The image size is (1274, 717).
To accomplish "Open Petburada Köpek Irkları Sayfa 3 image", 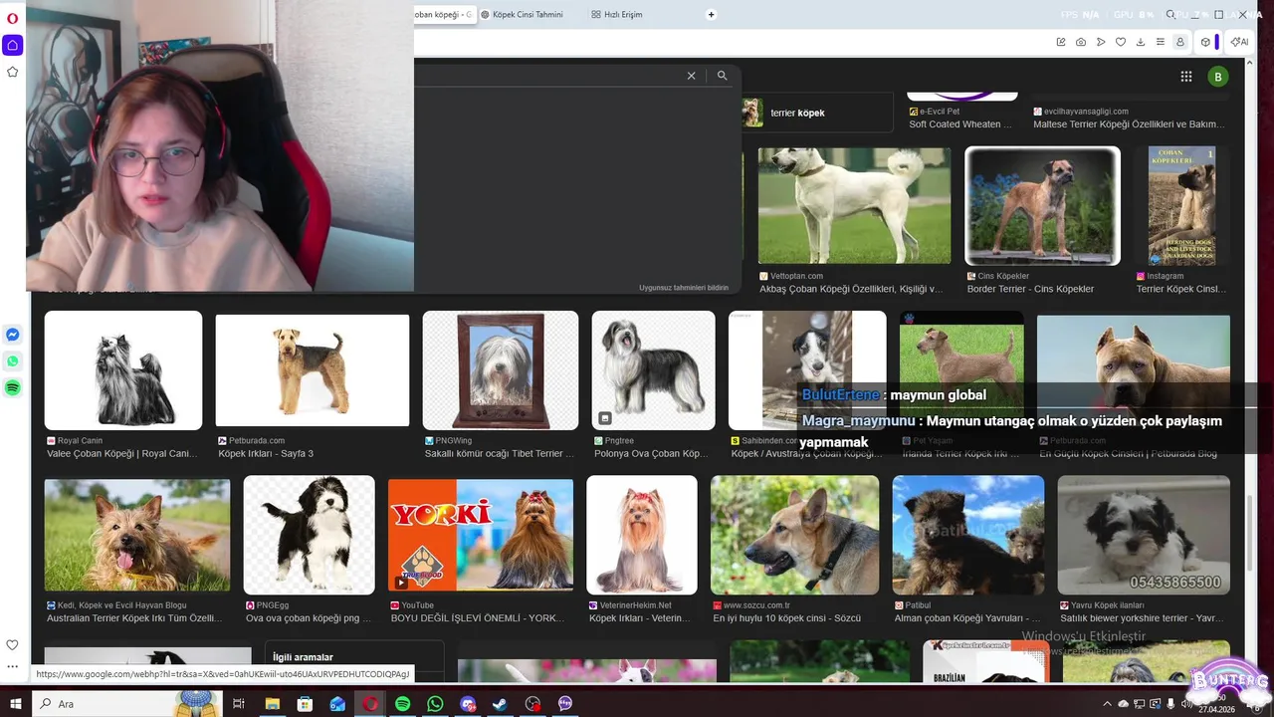I will 313,370.
